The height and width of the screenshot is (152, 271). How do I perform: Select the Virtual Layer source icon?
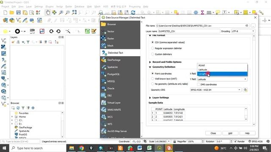103,103
